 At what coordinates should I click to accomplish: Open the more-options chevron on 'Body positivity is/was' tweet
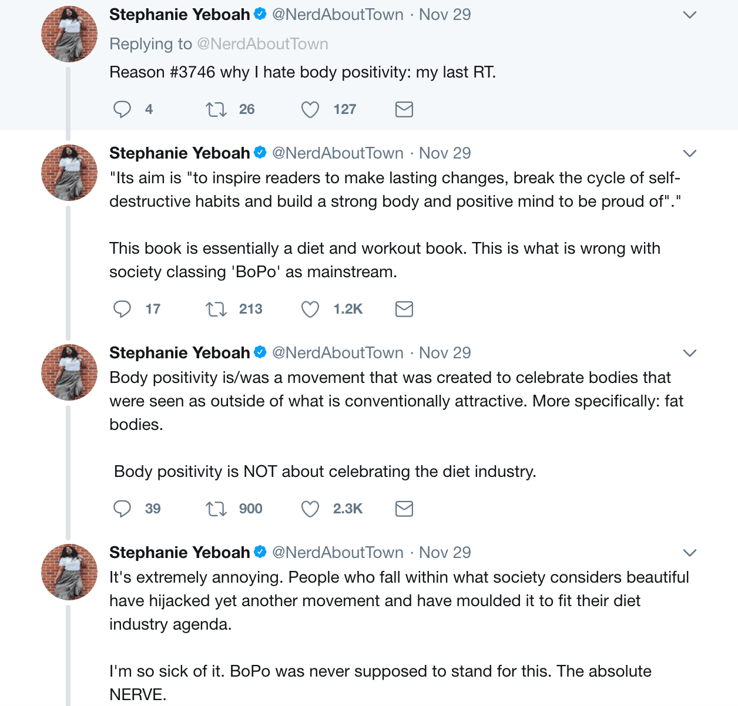(690, 353)
